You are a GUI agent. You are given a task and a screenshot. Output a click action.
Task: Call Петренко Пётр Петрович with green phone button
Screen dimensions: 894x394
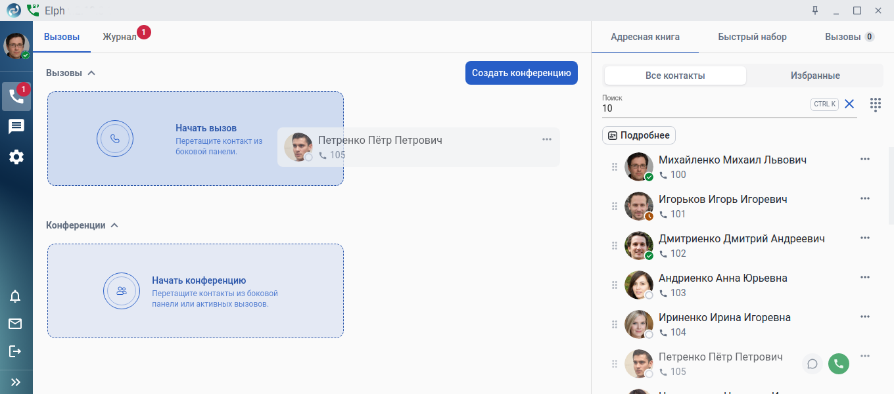tap(838, 364)
